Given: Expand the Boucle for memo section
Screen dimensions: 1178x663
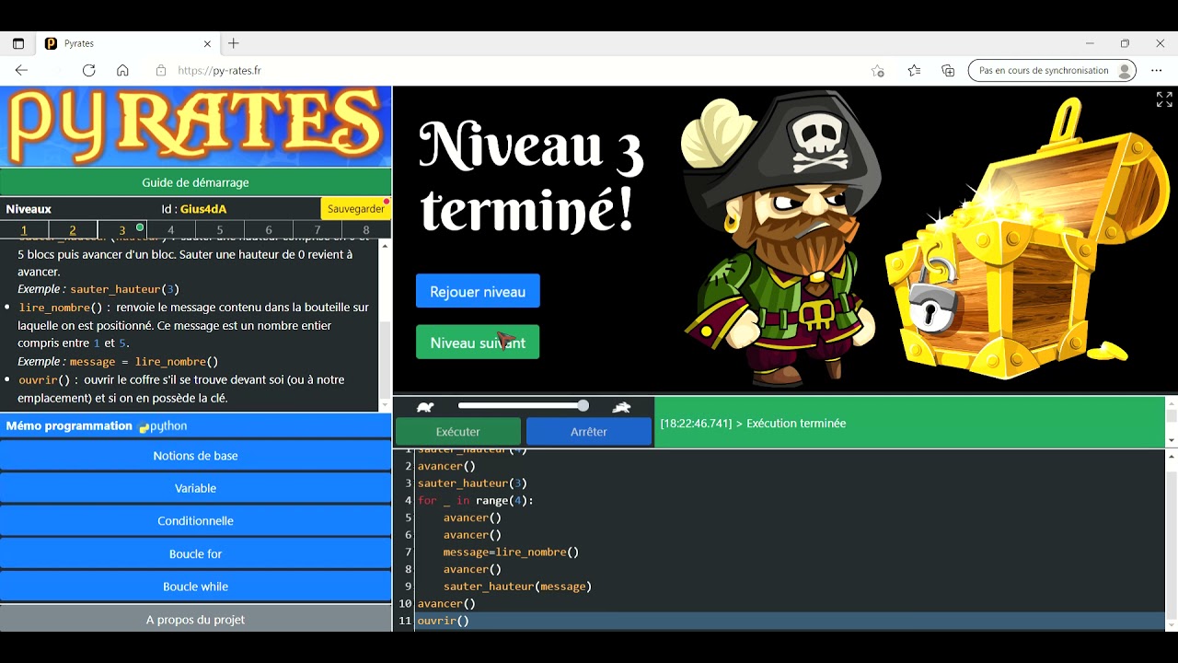Looking at the screenshot, I should click(x=195, y=553).
